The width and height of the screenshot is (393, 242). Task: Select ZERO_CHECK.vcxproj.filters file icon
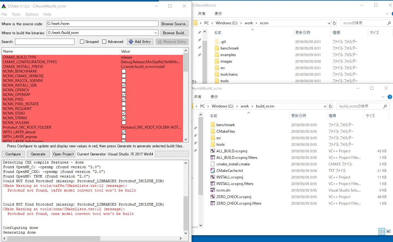point(213,203)
